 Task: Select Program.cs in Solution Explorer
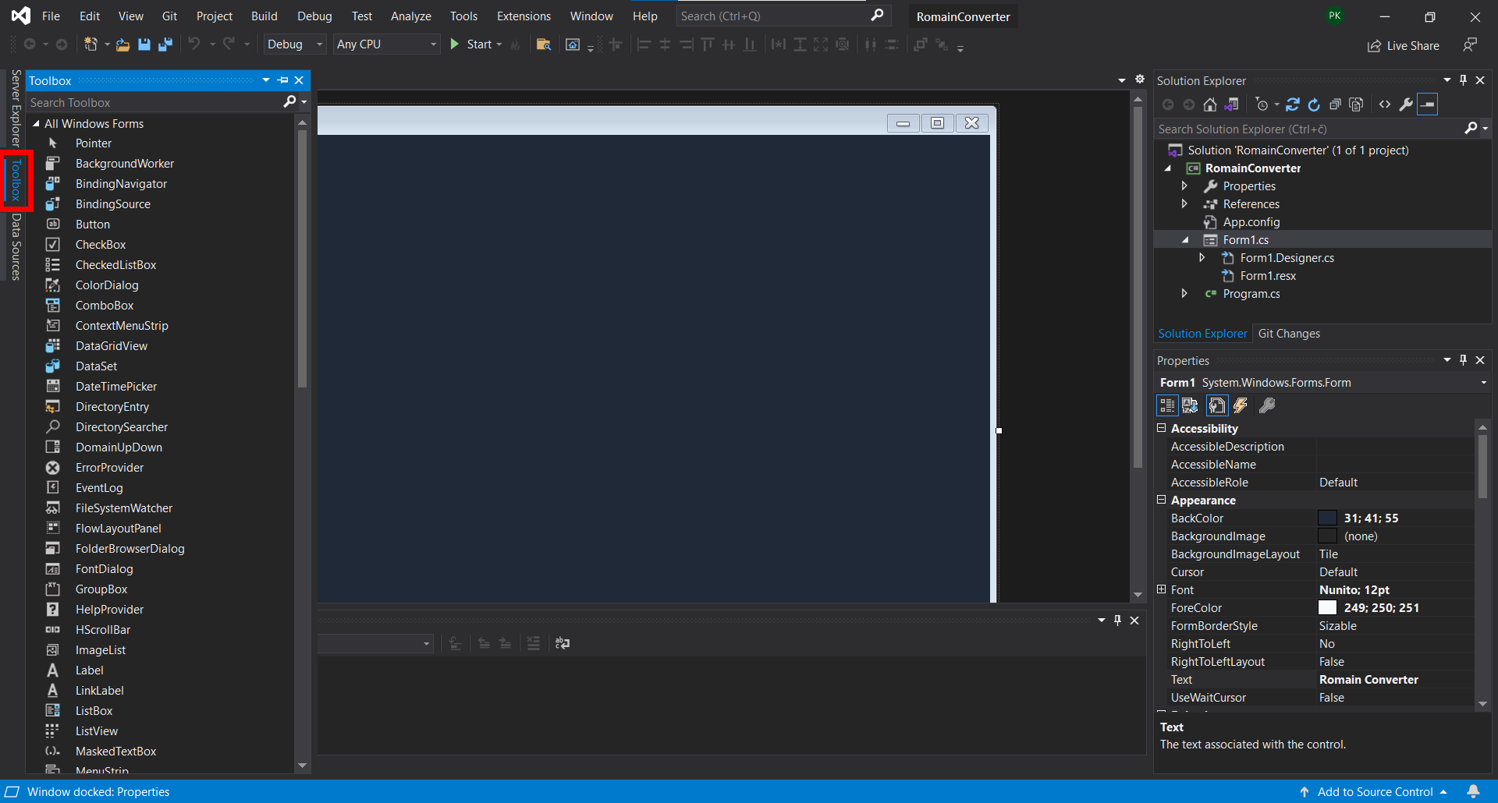coord(1251,294)
